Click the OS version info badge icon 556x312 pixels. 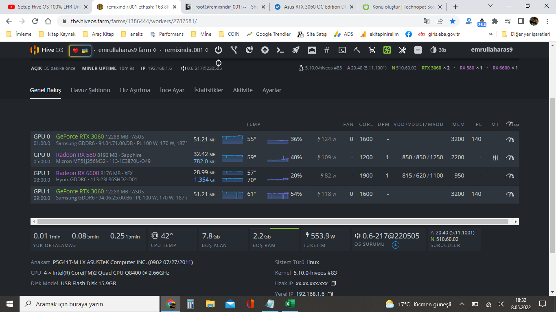396,245
